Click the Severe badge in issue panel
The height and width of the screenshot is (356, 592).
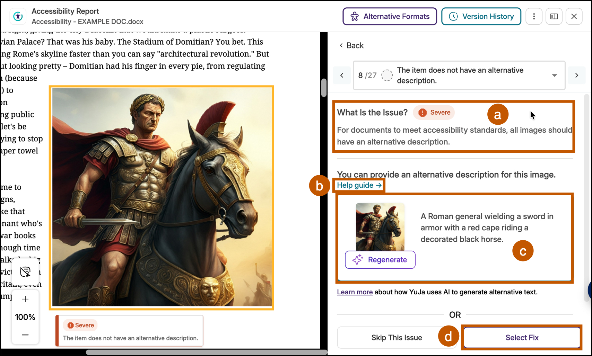coord(434,113)
